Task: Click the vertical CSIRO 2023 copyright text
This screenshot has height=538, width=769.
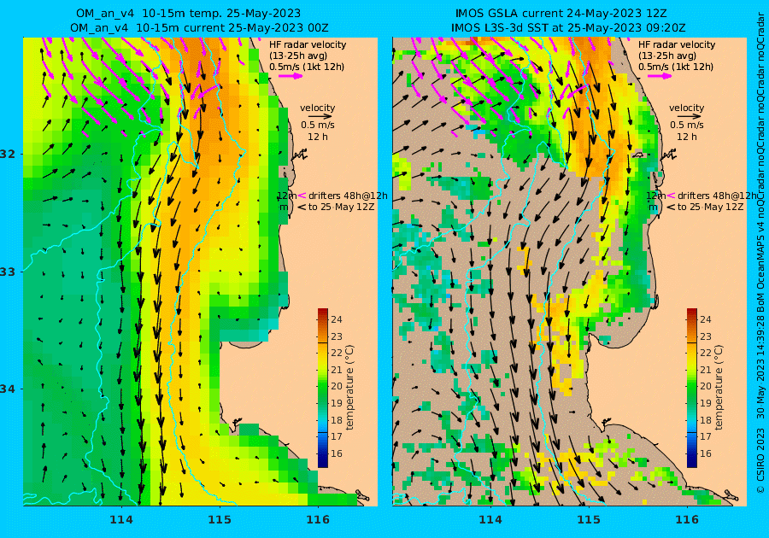Action: coord(760,460)
